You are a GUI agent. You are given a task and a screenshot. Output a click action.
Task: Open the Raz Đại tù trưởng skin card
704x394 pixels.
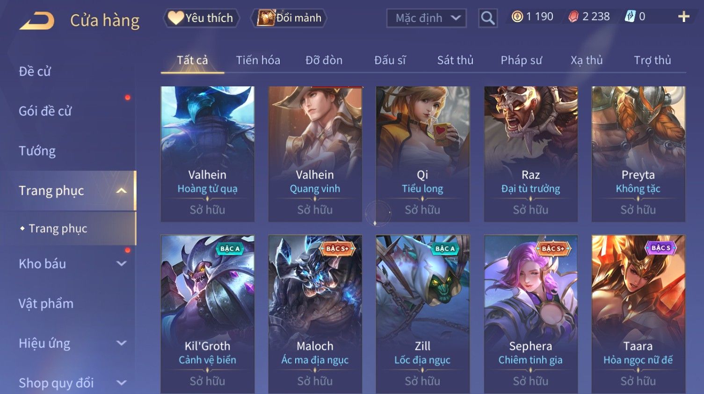[530, 154]
